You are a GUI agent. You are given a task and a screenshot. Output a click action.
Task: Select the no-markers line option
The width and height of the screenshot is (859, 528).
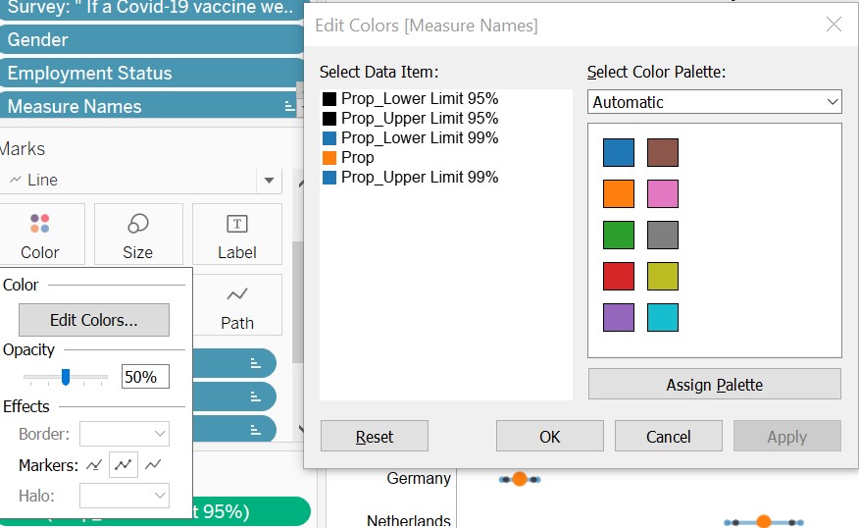(x=154, y=464)
